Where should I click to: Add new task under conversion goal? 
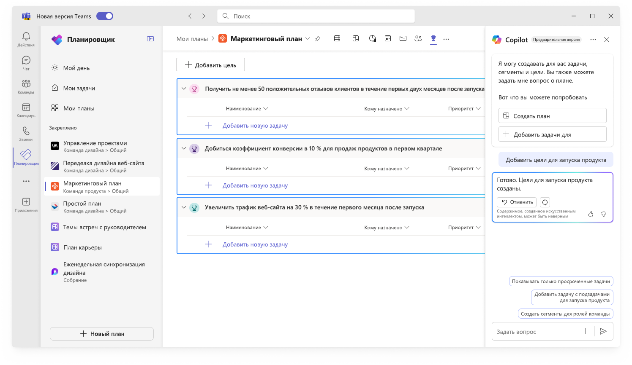click(x=255, y=185)
